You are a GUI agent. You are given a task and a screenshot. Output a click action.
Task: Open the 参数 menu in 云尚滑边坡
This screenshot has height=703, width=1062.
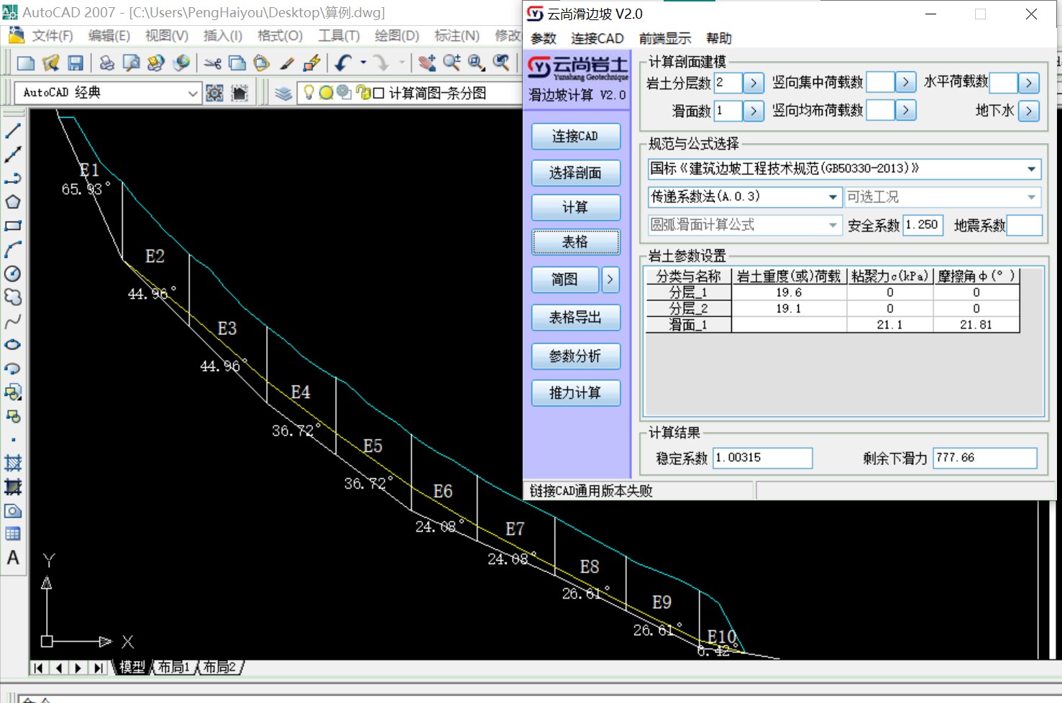tap(544, 38)
